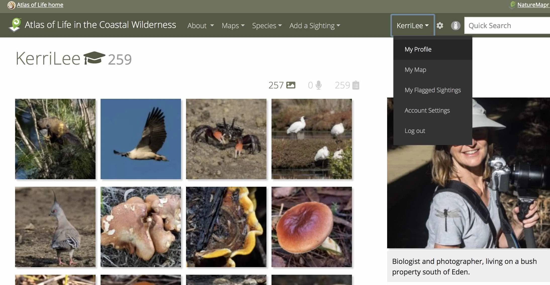Expand the Species dropdown

(x=267, y=26)
